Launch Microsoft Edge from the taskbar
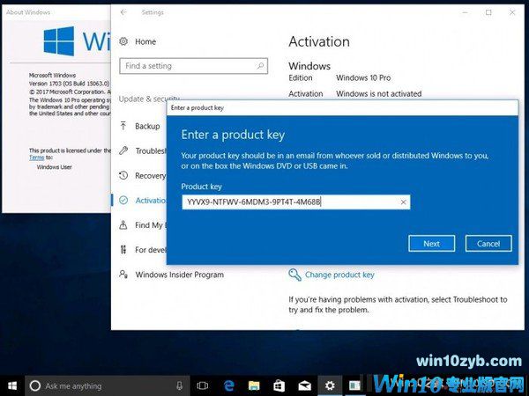Viewport: 529px width, 396px height. tap(229, 386)
